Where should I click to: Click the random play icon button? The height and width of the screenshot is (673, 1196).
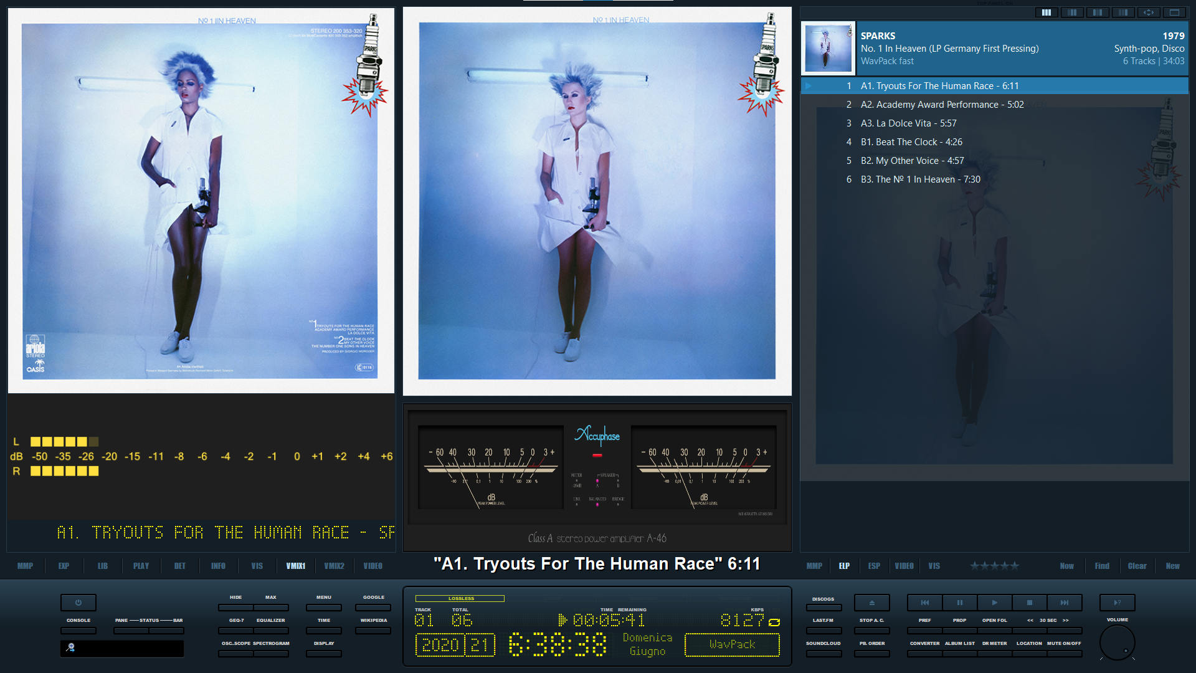[x=1117, y=603]
